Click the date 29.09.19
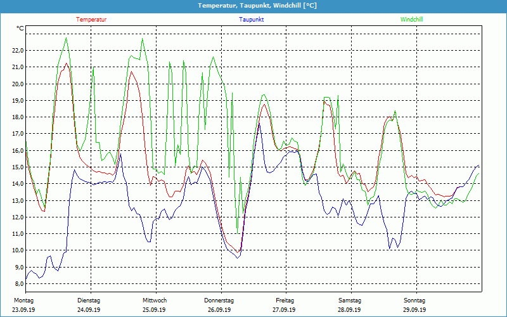507x317 pixels. pyautogui.click(x=414, y=310)
